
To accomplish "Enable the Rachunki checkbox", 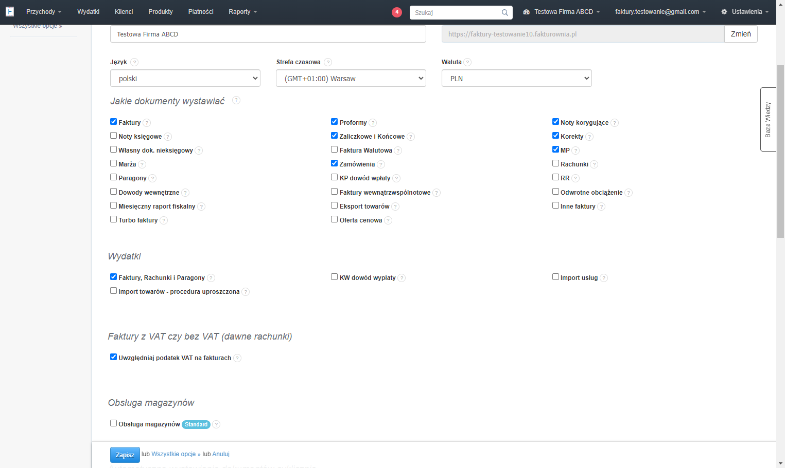I will [x=555, y=163].
